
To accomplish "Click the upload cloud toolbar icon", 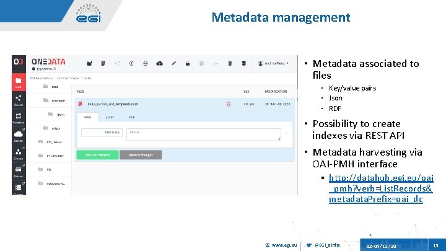I will coord(160,63).
